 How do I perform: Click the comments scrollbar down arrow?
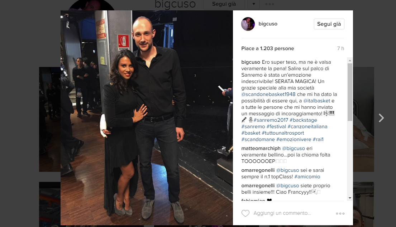click(x=350, y=198)
